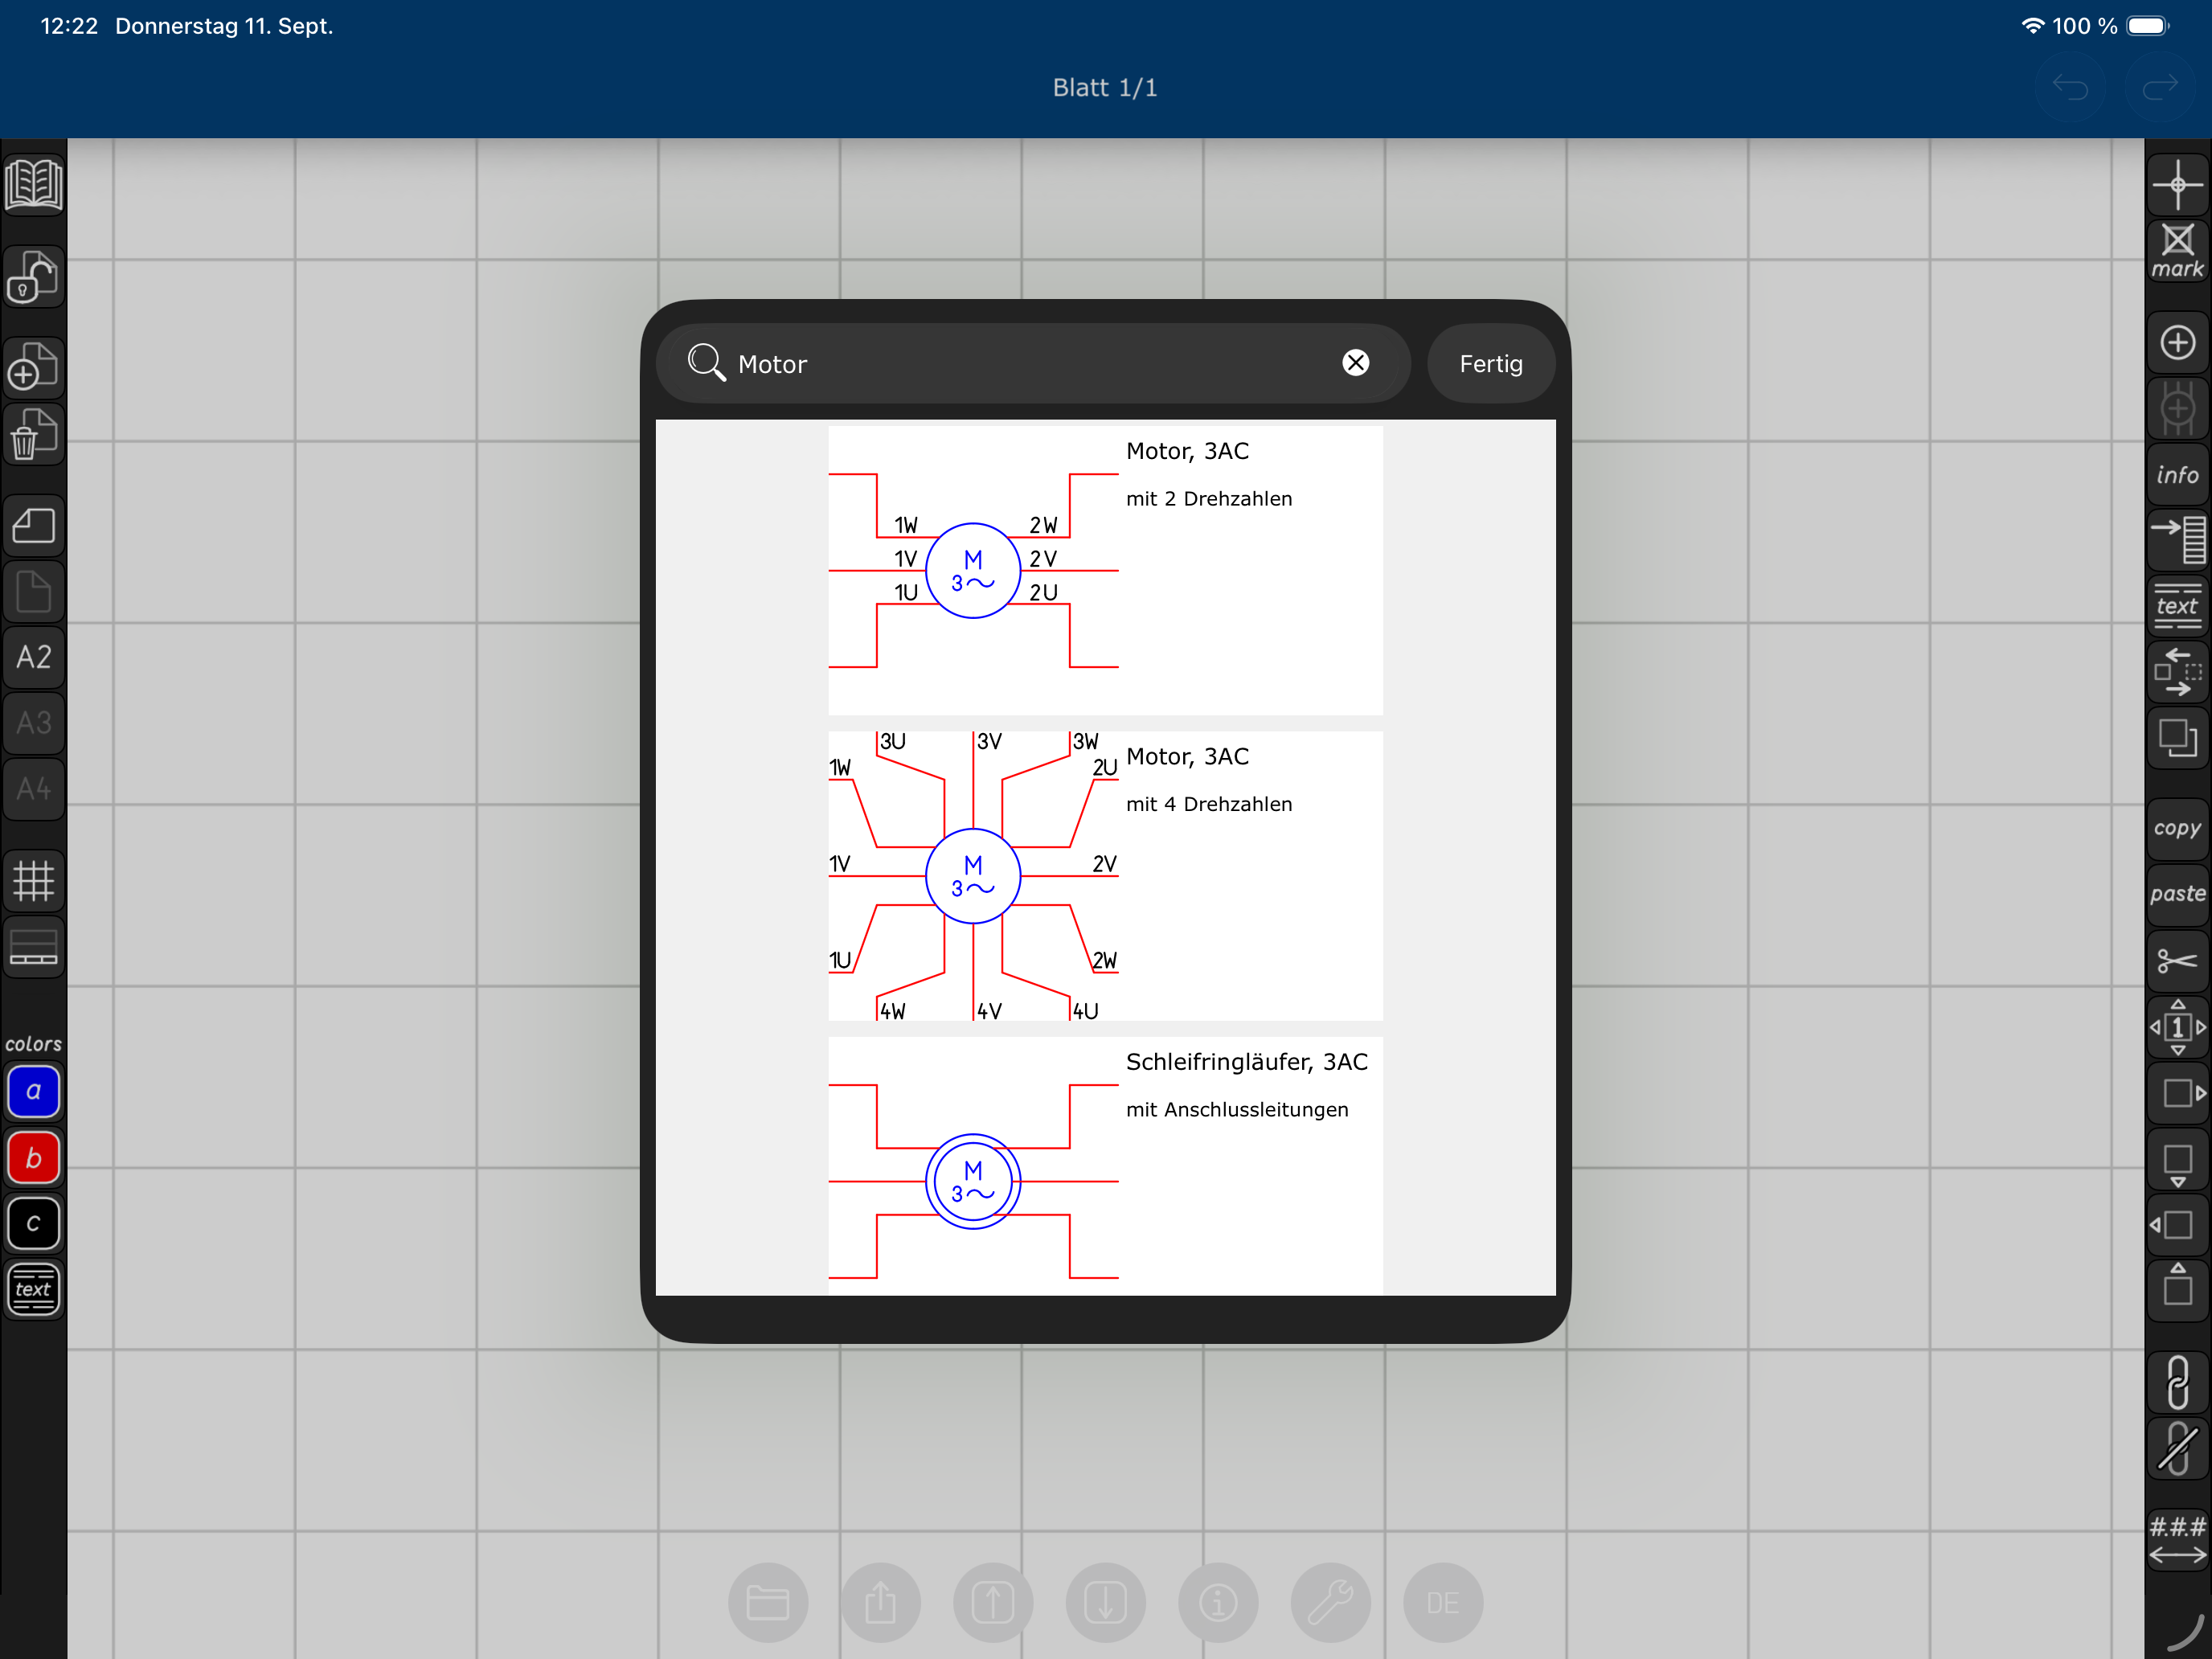
Task: Select the A3 paper size
Action: point(33,723)
